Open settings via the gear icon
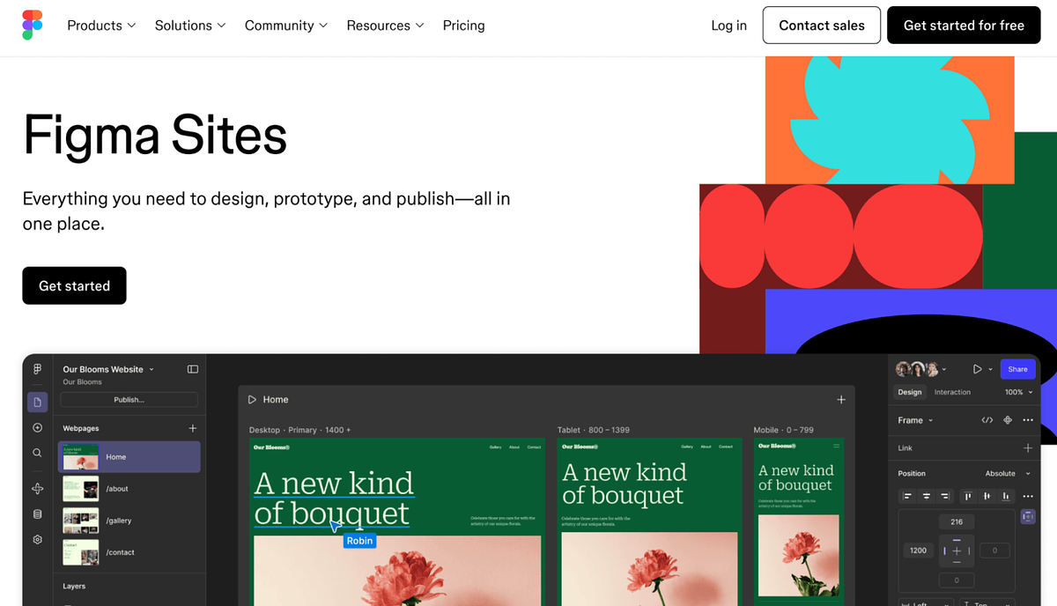Viewport: 1057px width, 606px height. 37,539
